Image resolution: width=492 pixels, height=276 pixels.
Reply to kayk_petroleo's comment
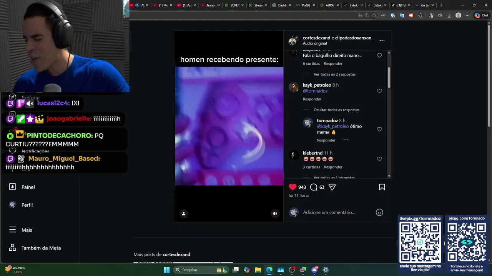click(x=312, y=99)
